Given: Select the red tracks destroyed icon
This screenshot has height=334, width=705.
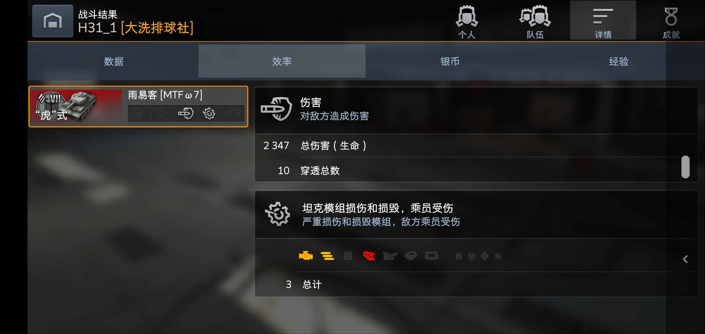Looking at the screenshot, I should click(x=369, y=256).
